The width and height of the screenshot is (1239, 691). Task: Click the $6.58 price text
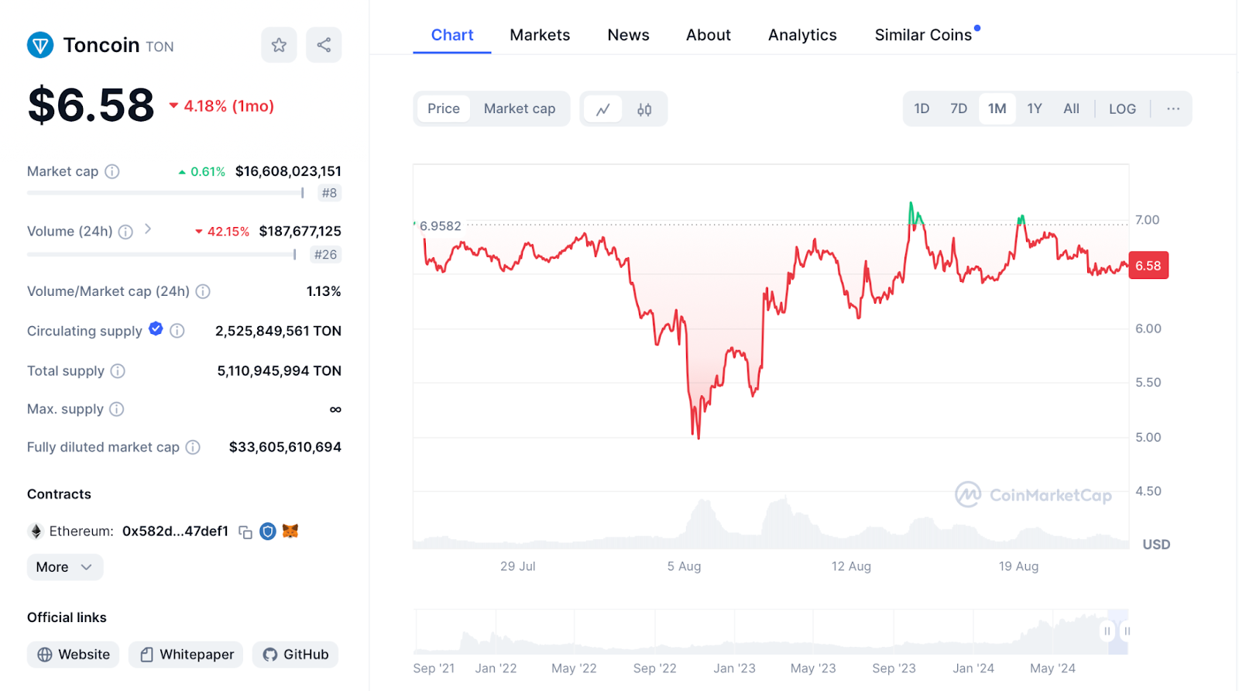pyautogui.click(x=91, y=105)
